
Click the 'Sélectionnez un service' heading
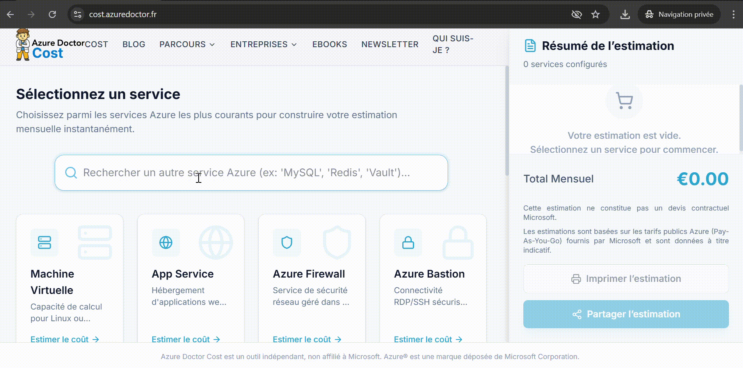[98, 94]
